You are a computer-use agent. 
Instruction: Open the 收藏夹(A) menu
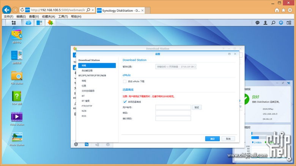click(49, 17)
